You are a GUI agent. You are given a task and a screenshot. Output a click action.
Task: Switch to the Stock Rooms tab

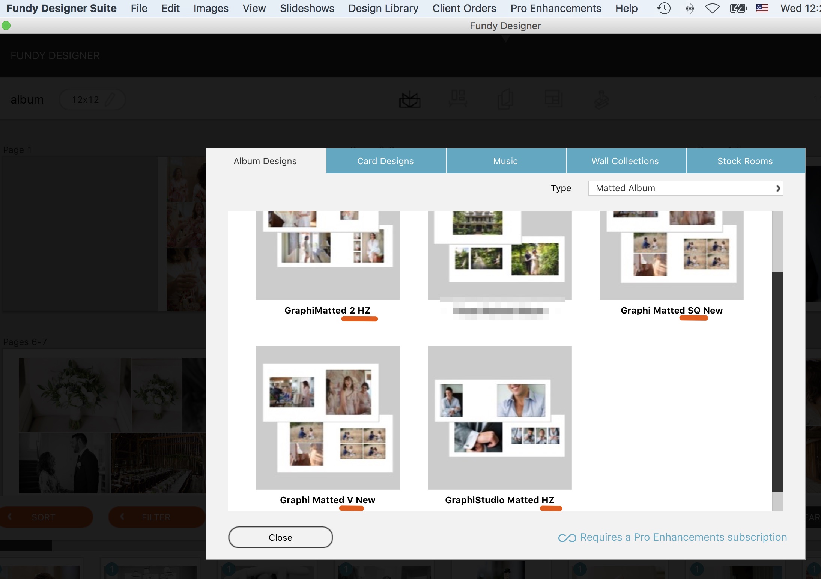click(745, 161)
